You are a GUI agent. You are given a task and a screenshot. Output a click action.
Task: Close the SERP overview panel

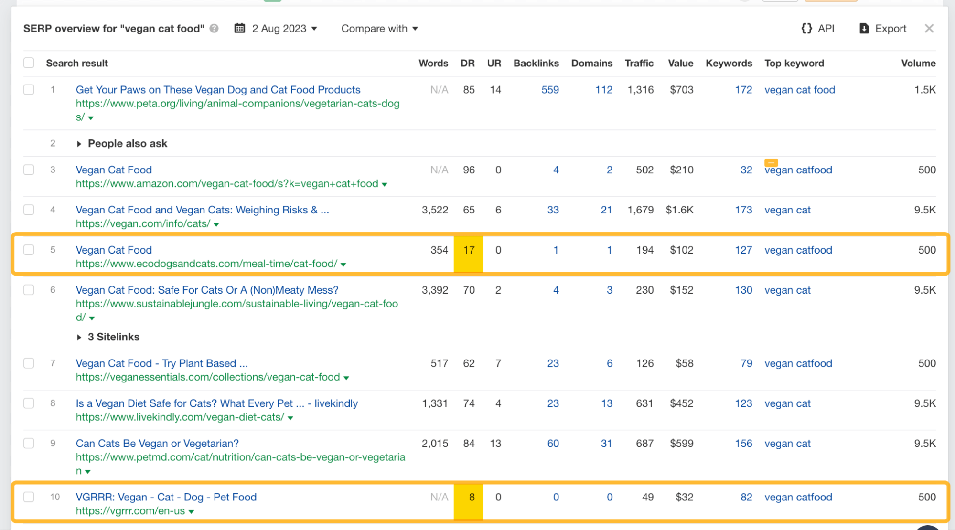tap(929, 28)
